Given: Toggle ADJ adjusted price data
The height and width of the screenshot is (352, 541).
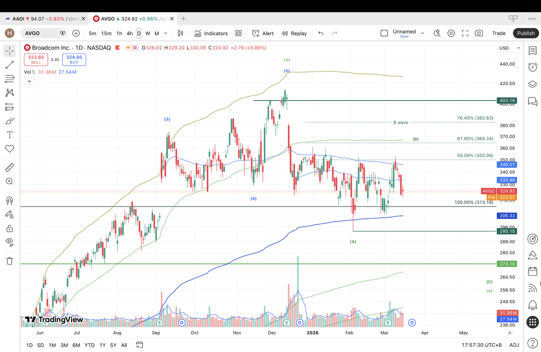Looking at the screenshot, I should coord(514,345).
